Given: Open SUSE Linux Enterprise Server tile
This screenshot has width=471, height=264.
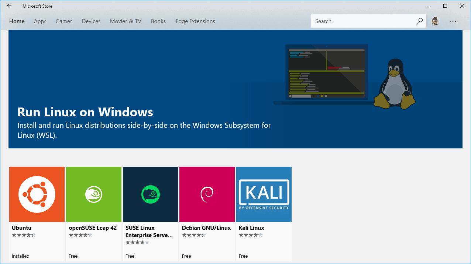Looking at the screenshot, I should pos(150,194).
